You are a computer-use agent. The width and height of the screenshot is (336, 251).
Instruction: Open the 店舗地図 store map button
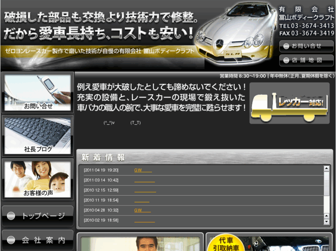[306, 60]
